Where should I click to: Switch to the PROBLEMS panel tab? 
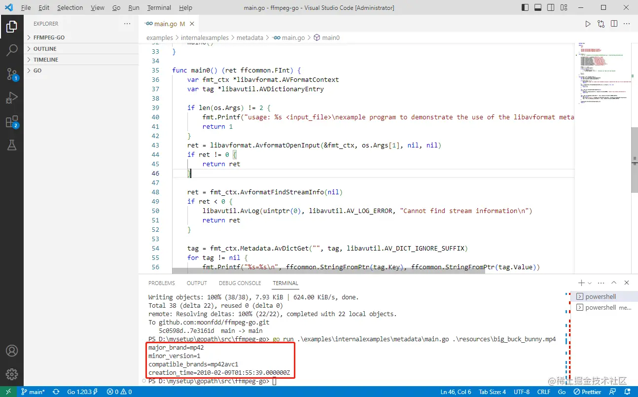[x=162, y=283]
